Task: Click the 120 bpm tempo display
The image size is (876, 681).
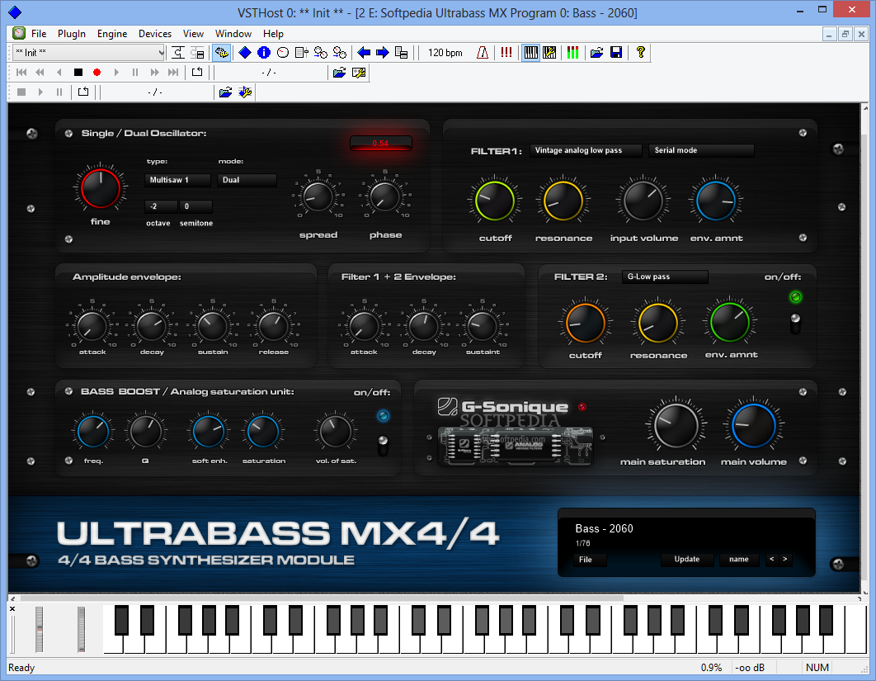Action: pyautogui.click(x=445, y=53)
